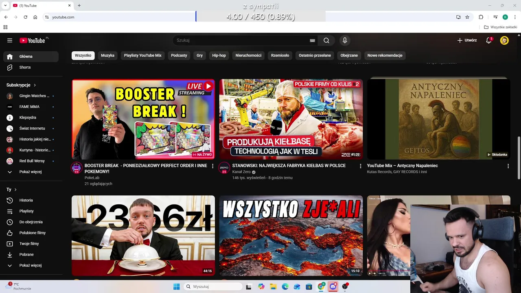Click the page vertical scrollbar thumb
Screen dimensions: 521x293
point(519,158)
